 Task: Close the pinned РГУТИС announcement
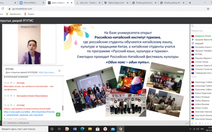(59, 71)
